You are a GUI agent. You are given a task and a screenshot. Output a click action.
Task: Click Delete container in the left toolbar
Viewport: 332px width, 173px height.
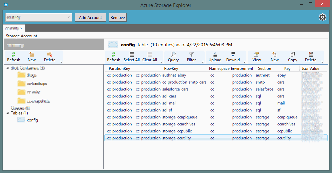(x=50, y=57)
